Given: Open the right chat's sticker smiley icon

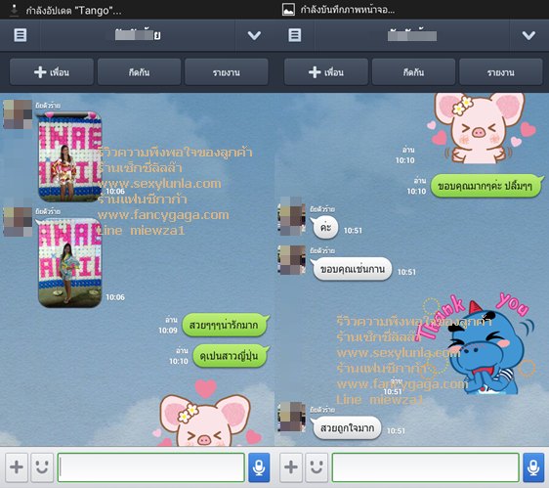Looking at the screenshot, I should pyautogui.click(x=317, y=467).
